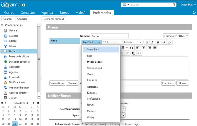Go to next month in mini calendar

coord(34,103)
